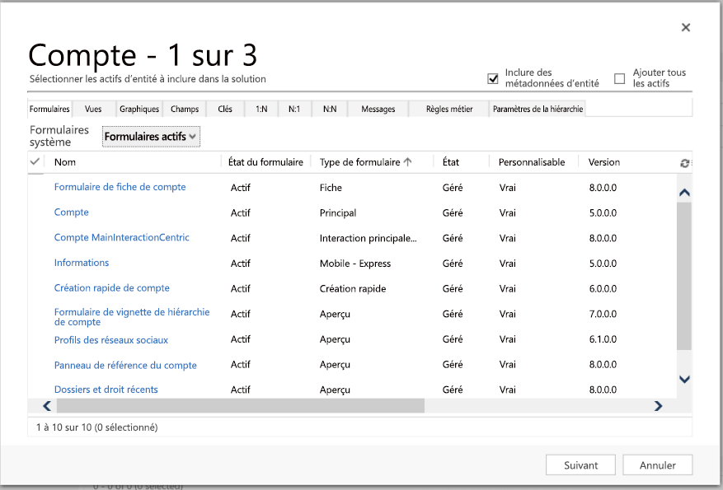Open Formulaire de fiche de compte link
This screenshot has height=490, width=723.
(120, 187)
